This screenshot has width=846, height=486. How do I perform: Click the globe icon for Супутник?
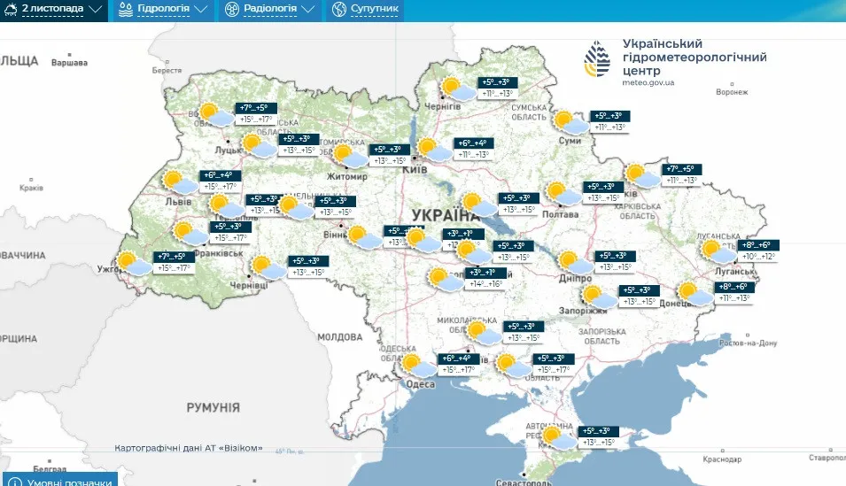point(338,10)
